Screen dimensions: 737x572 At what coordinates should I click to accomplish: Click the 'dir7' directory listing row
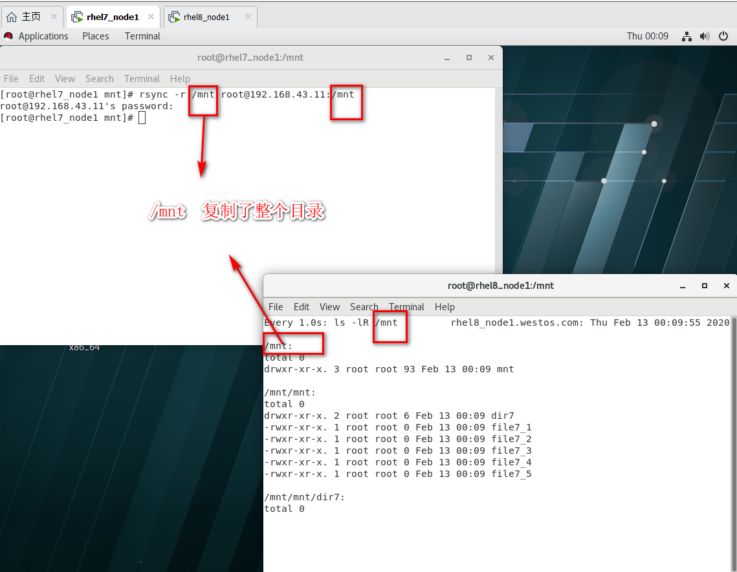pos(389,416)
